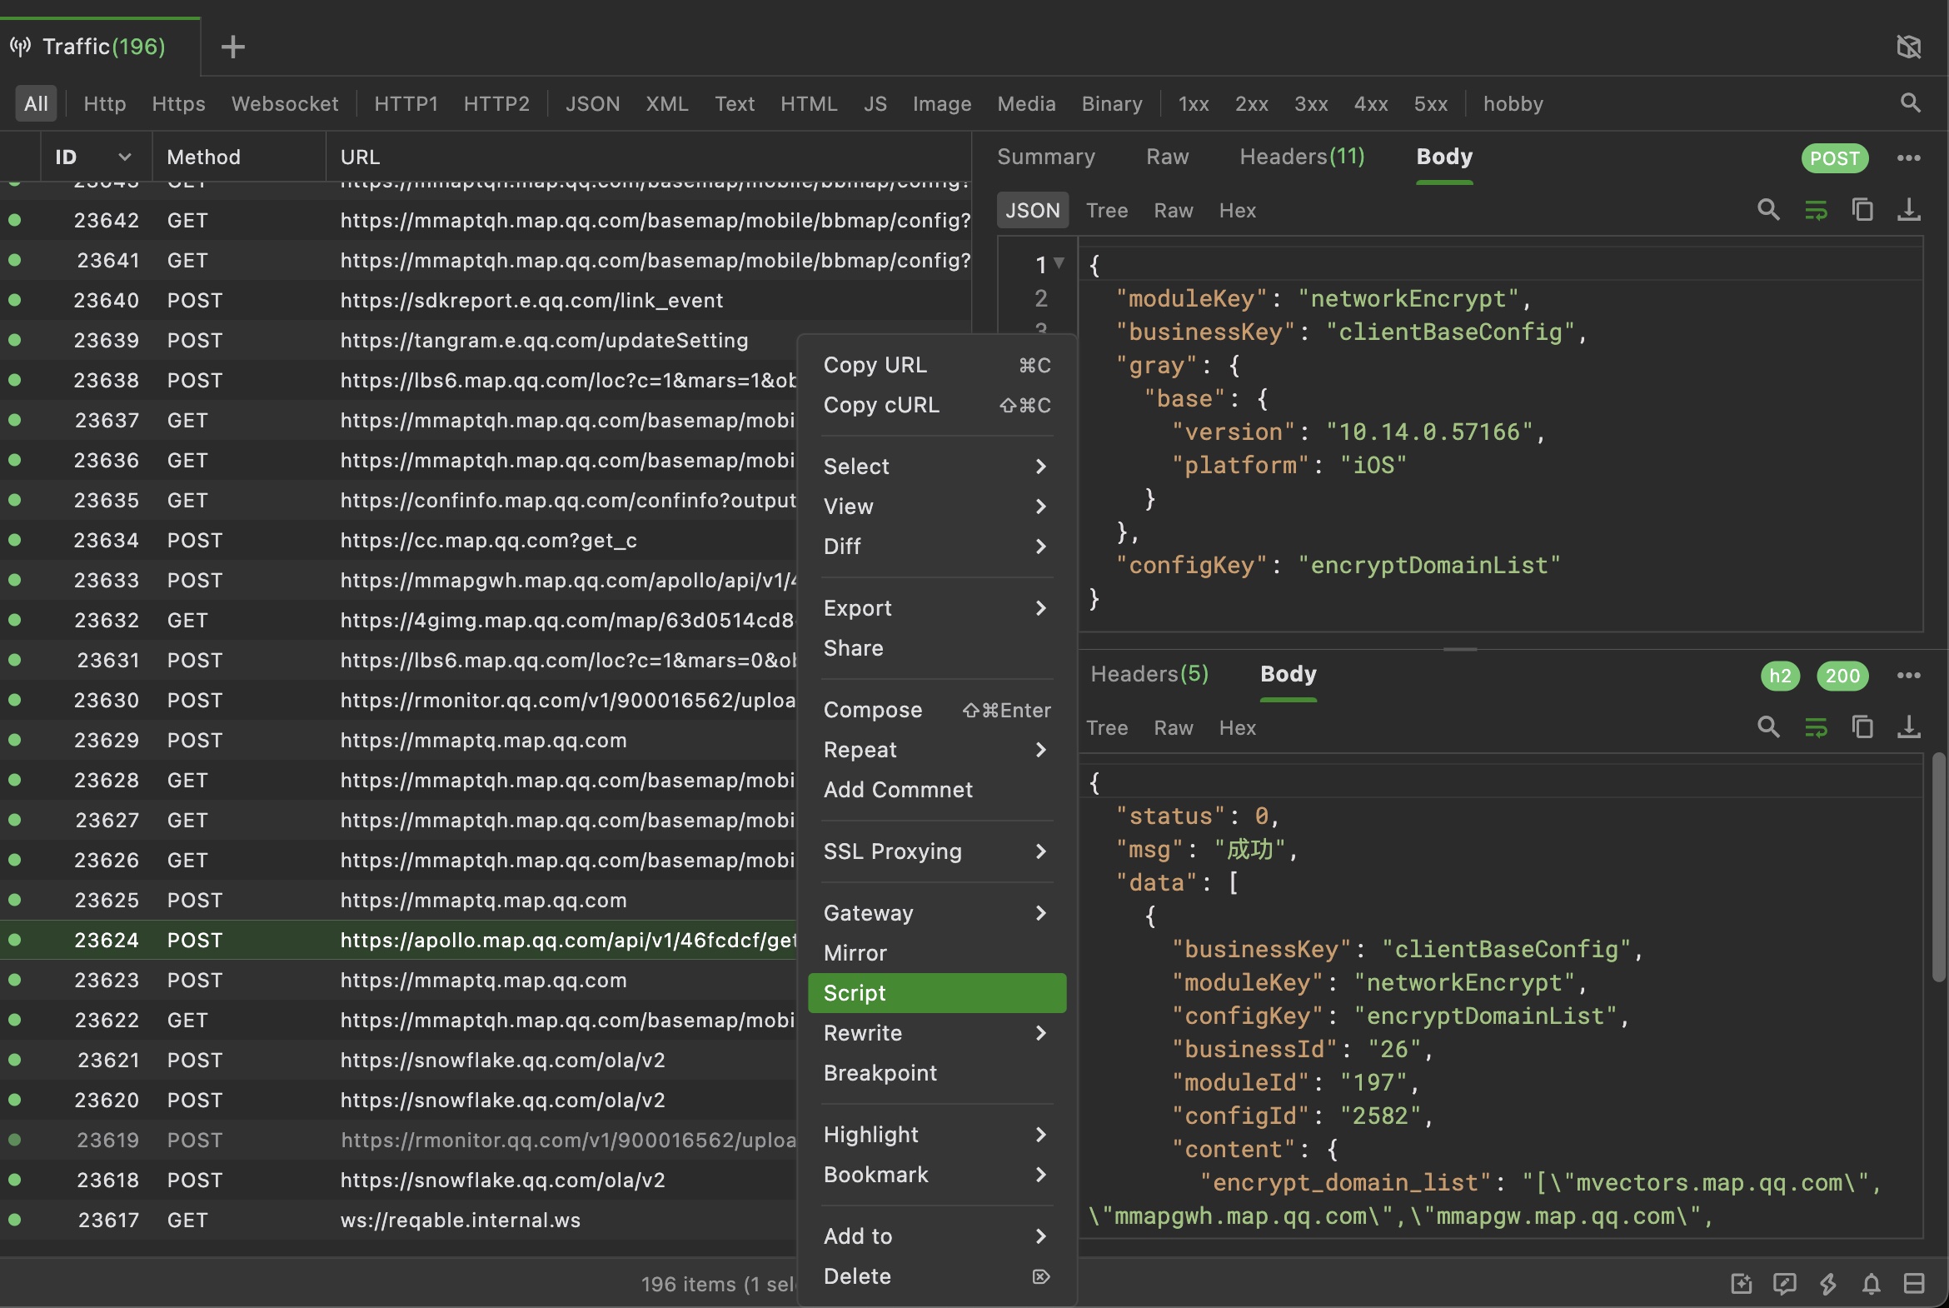Click the response body vertical scrollbar

click(x=1939, y=867)
